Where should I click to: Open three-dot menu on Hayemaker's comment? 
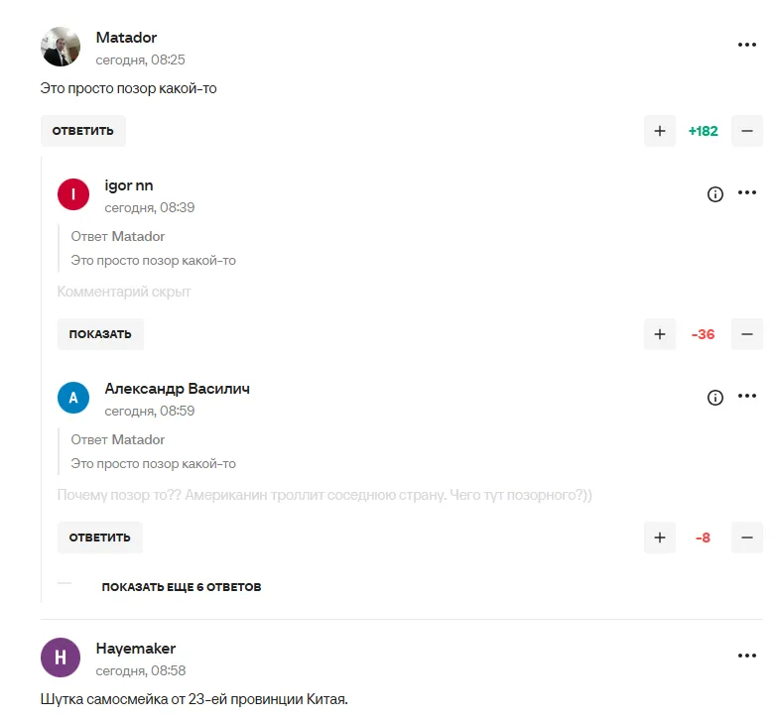pos(747,656)
